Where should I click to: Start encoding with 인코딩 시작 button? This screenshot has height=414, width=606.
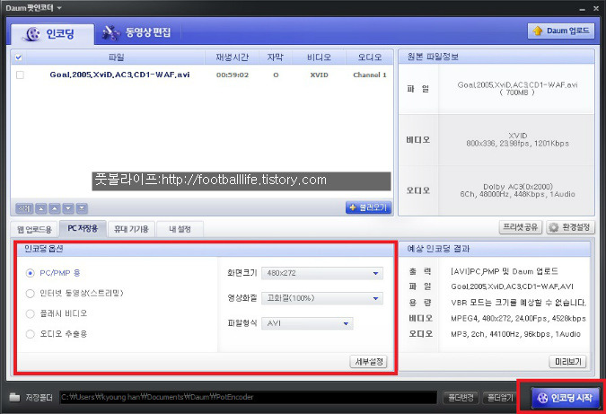click(x=566, y=397)
